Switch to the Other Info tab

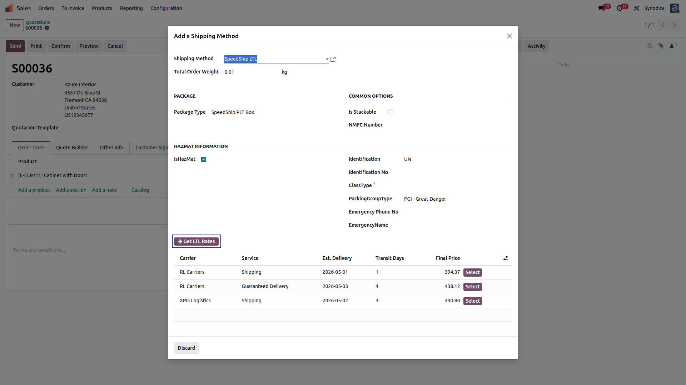111,148
